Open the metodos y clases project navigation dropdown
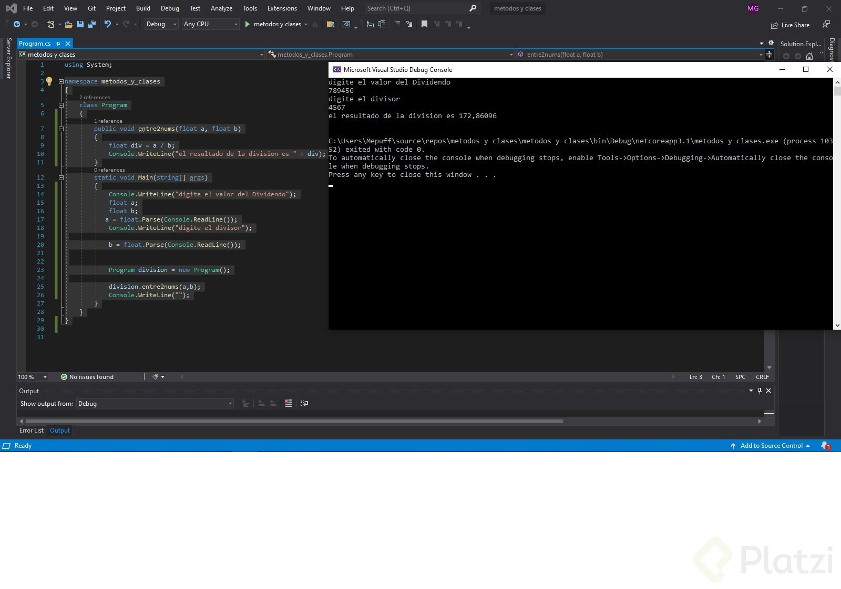This screenshot has height=589, width=841. [x=141, y=55]
